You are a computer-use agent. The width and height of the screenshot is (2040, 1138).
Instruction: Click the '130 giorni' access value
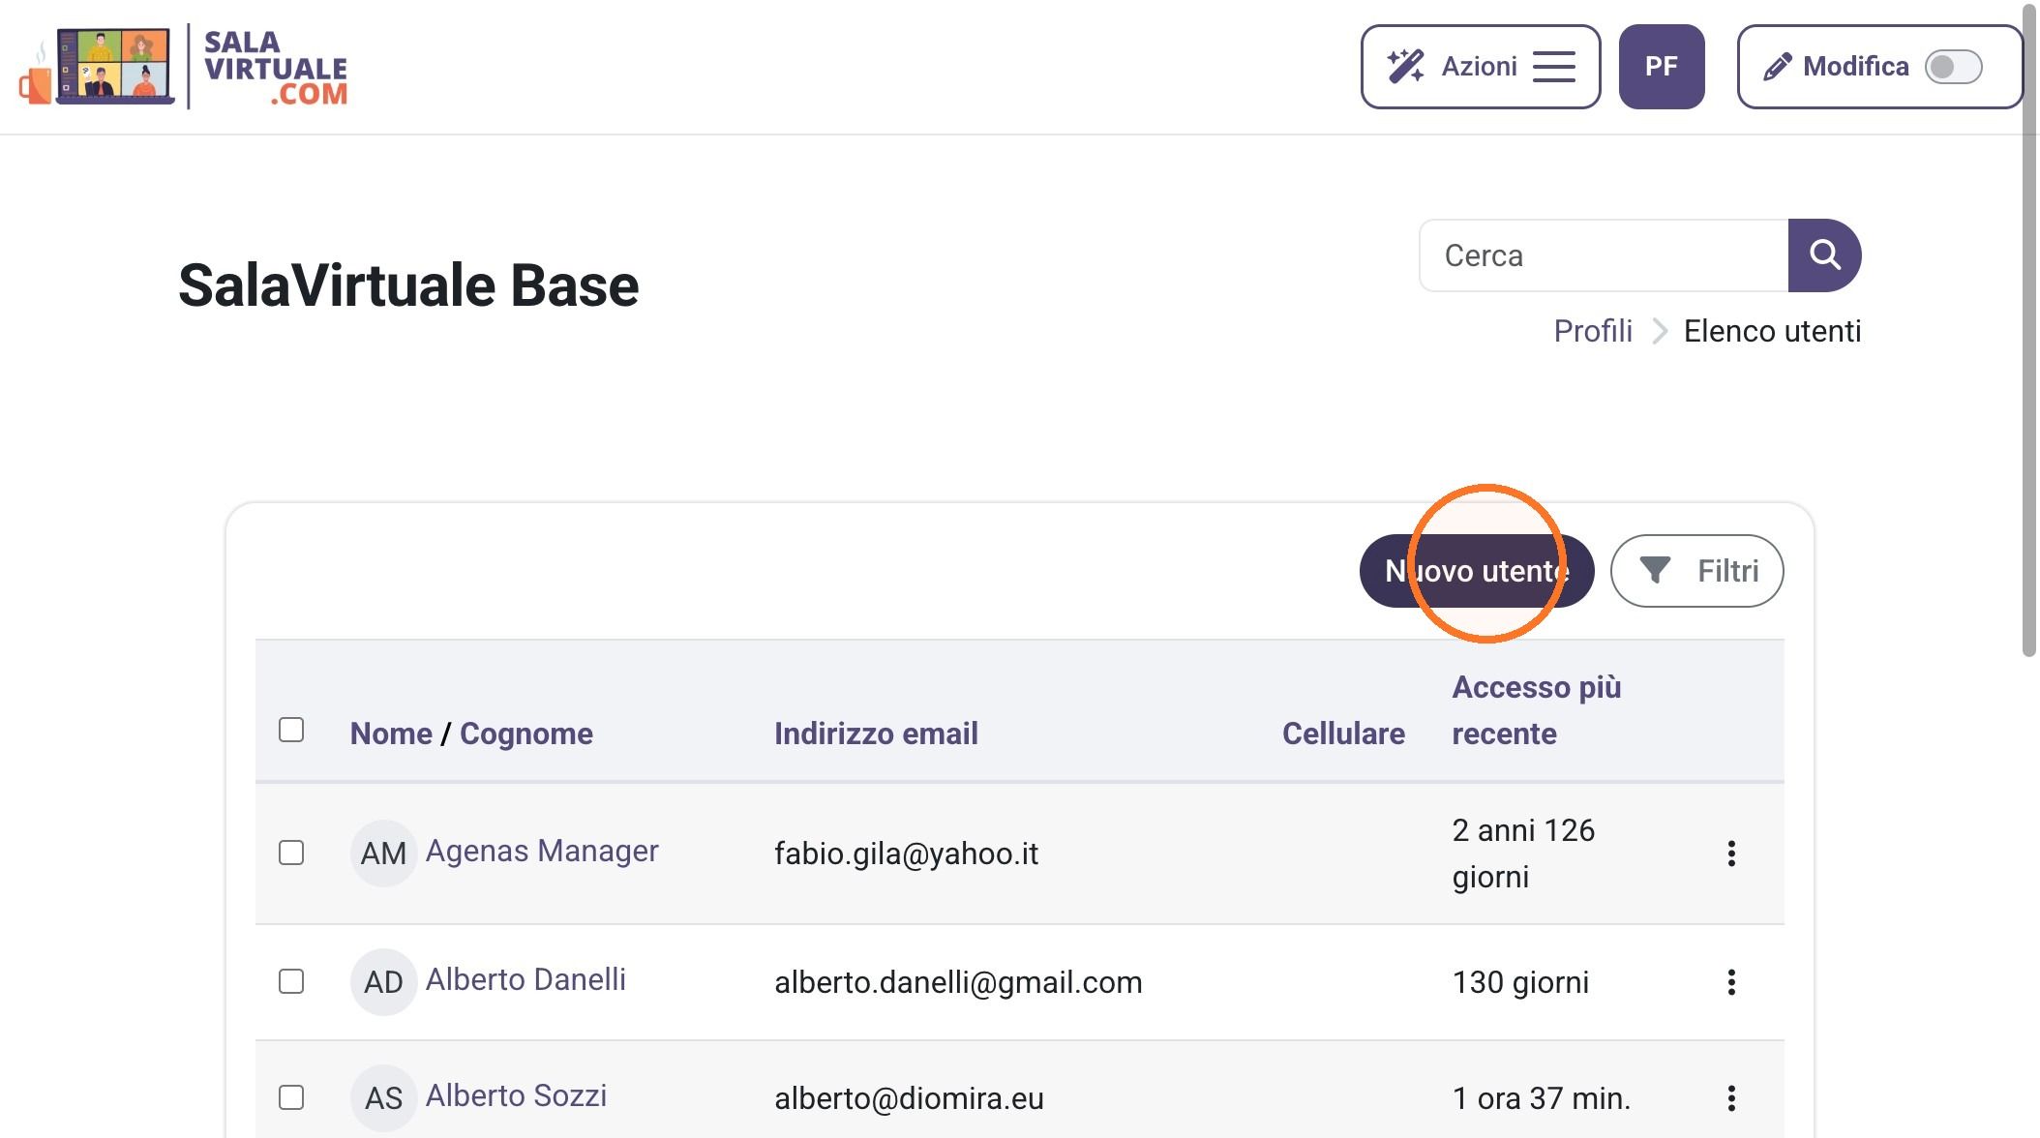(x=1520, y=982)
